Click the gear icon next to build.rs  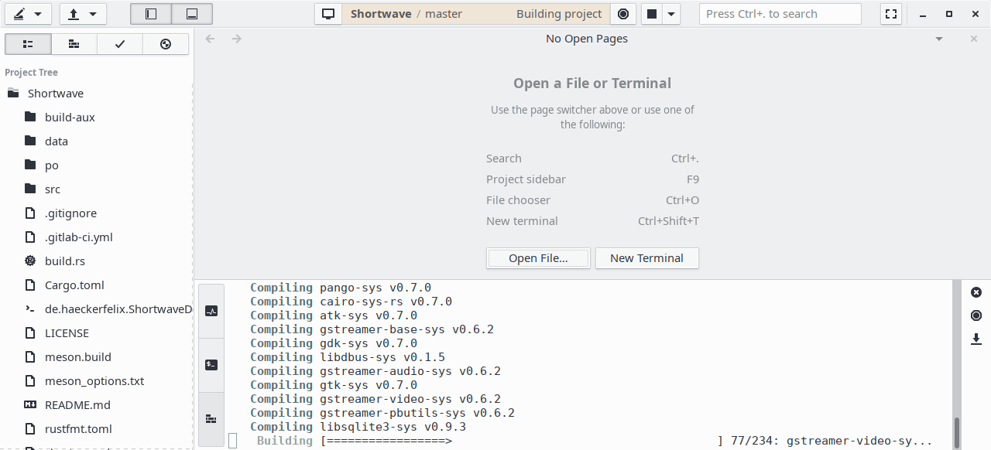pyautogui.click(x=30, y=261)
